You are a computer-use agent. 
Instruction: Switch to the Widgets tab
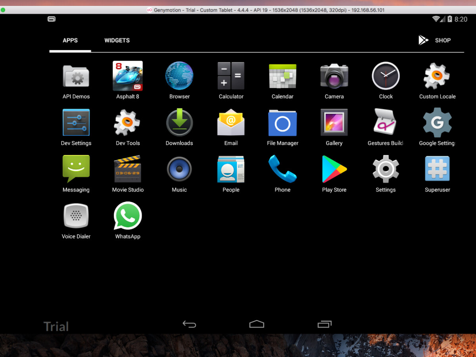click(x=117, y=40)
